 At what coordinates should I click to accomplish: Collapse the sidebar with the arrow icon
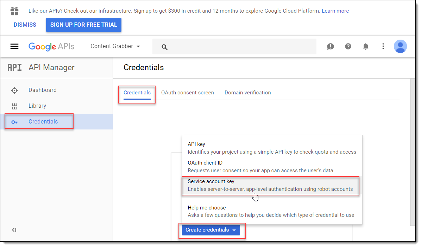click(x=14, y=230)
